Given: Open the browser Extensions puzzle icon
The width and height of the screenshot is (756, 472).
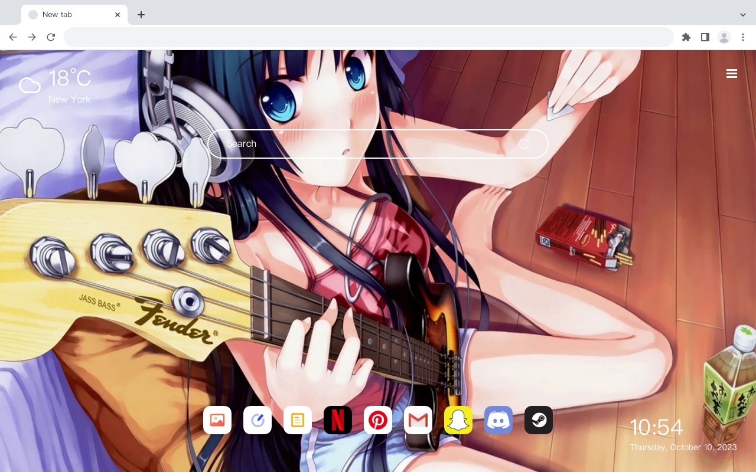Looking at the screenshot, I should (686, 37).
